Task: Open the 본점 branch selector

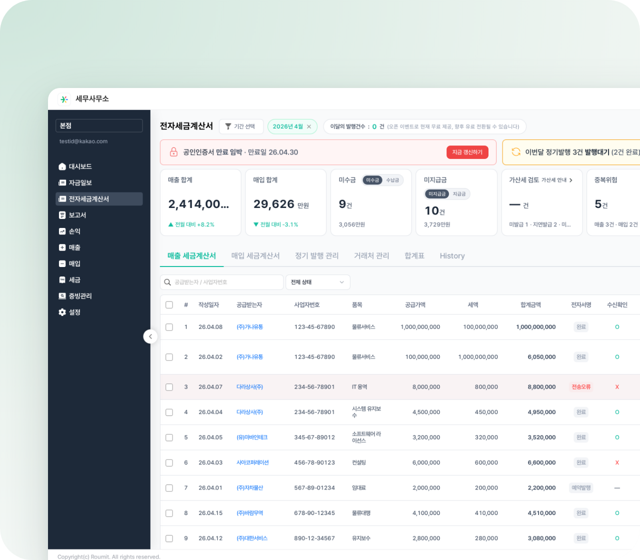Action: (x=99, y=125)
